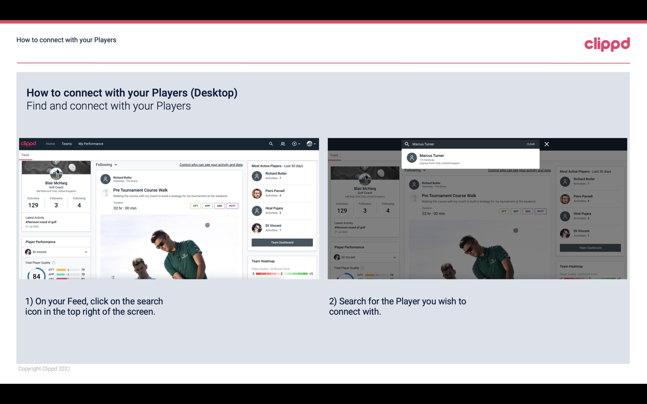Click the Teams navigation icon
The image size is (647, 404).
tap(67, 144)
